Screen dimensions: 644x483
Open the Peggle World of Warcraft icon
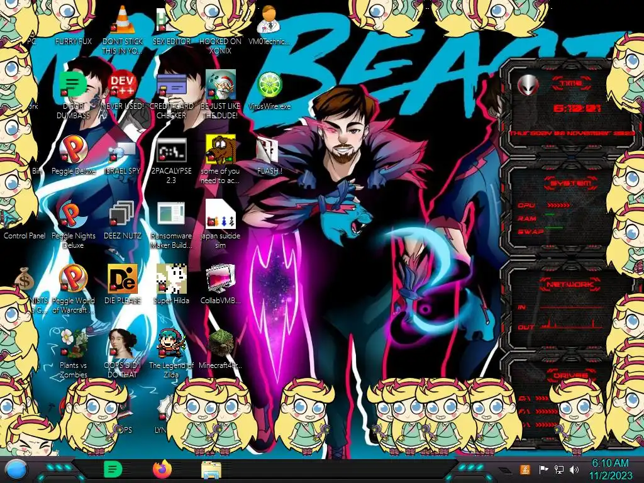point(73,289)
